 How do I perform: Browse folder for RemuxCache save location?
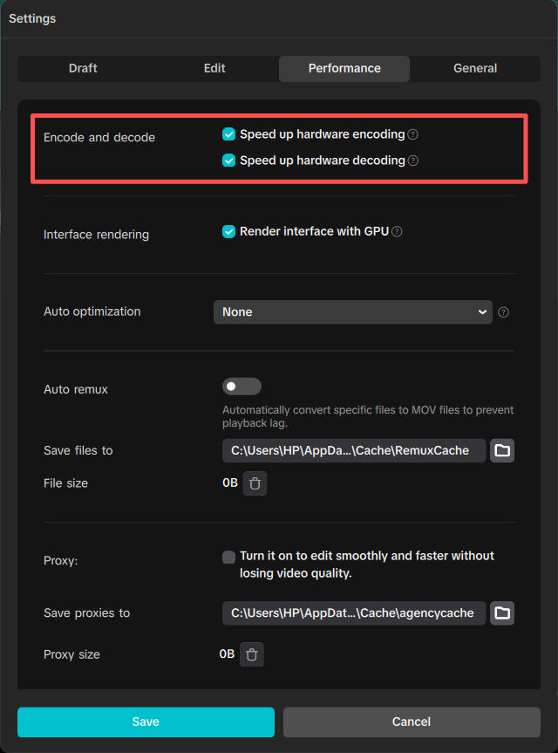click(502, 450)
